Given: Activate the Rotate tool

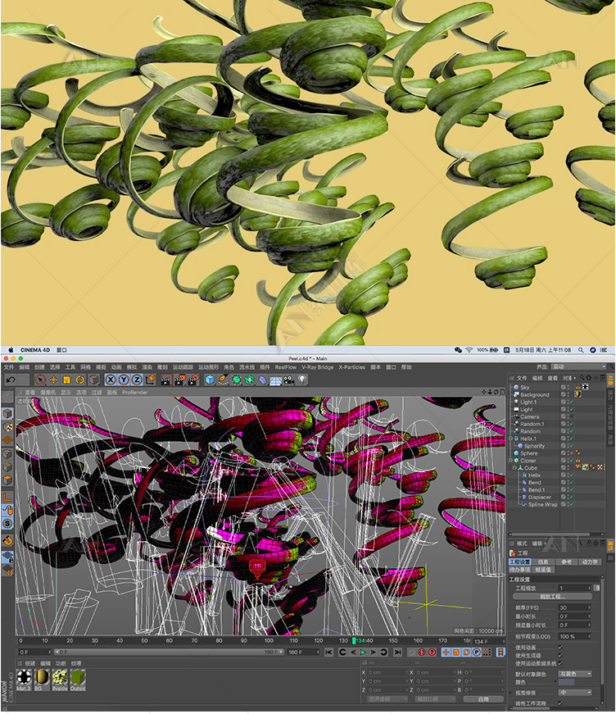Looking at the screenshot, I should coord(80,380).
